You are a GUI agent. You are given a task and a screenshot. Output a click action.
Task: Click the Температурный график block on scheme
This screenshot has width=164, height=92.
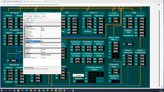(x=94, y=68)
